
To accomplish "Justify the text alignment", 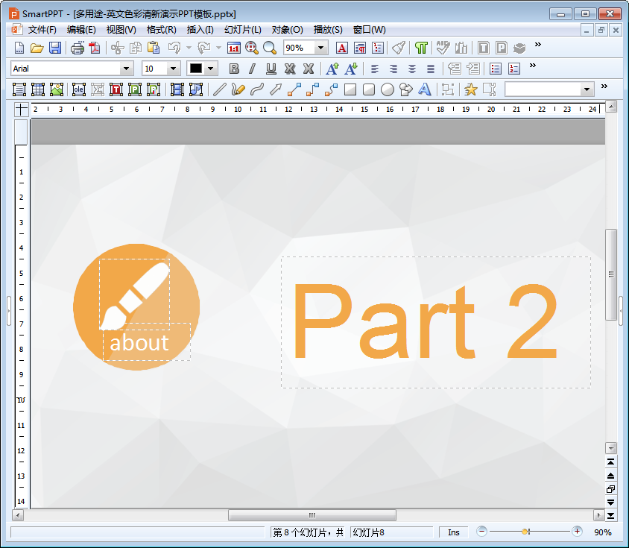I will point(431,69).
